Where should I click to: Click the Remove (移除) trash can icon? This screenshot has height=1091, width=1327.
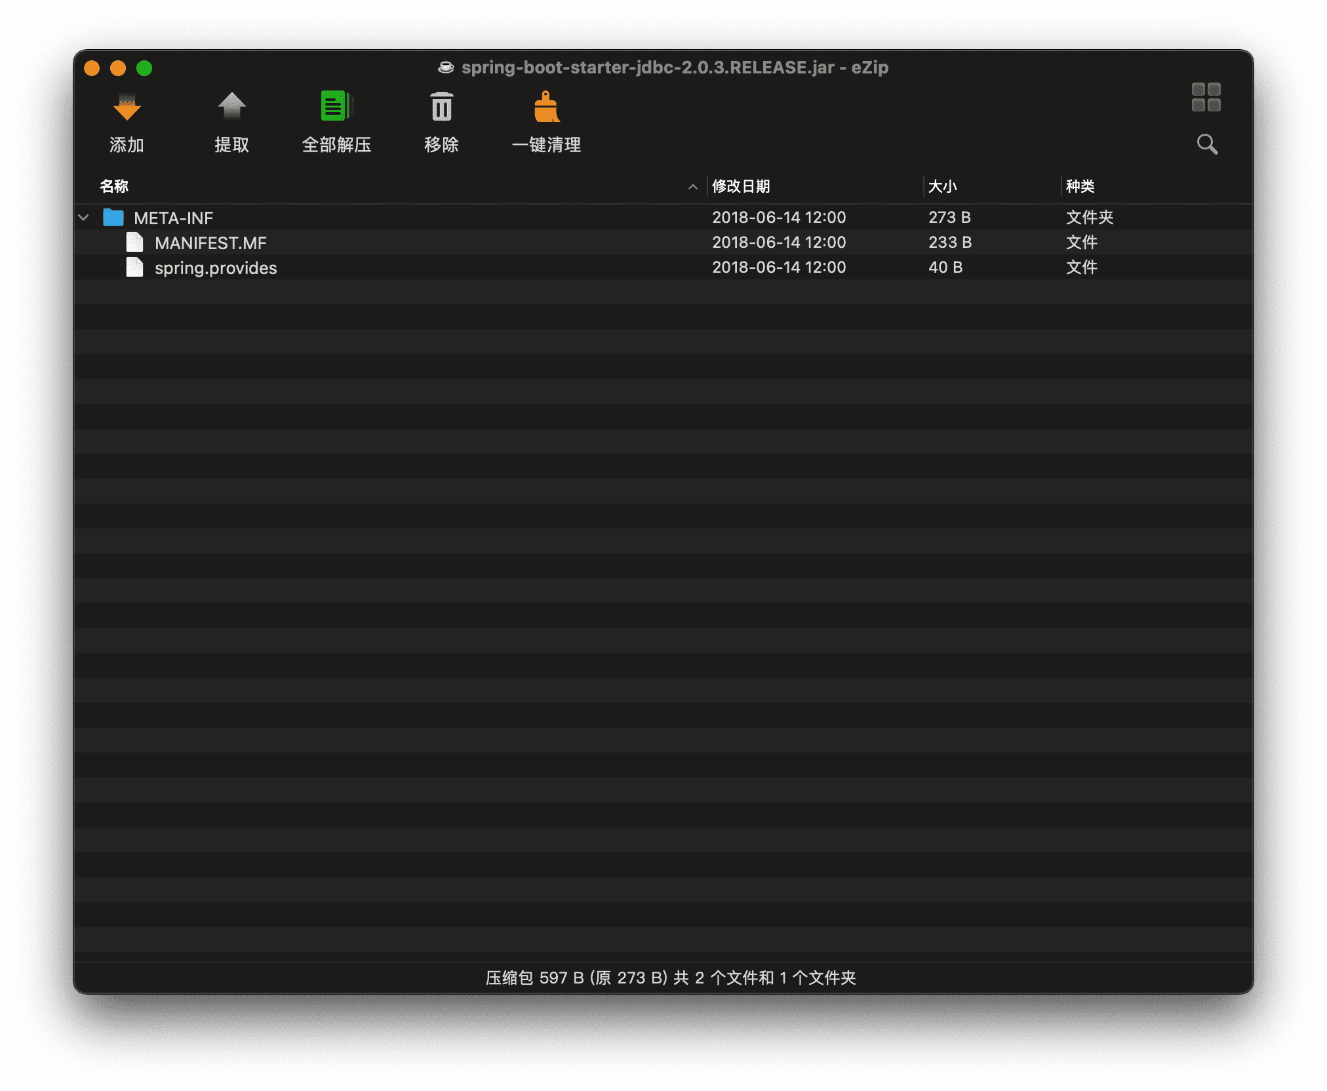click(x=441, y=107)
